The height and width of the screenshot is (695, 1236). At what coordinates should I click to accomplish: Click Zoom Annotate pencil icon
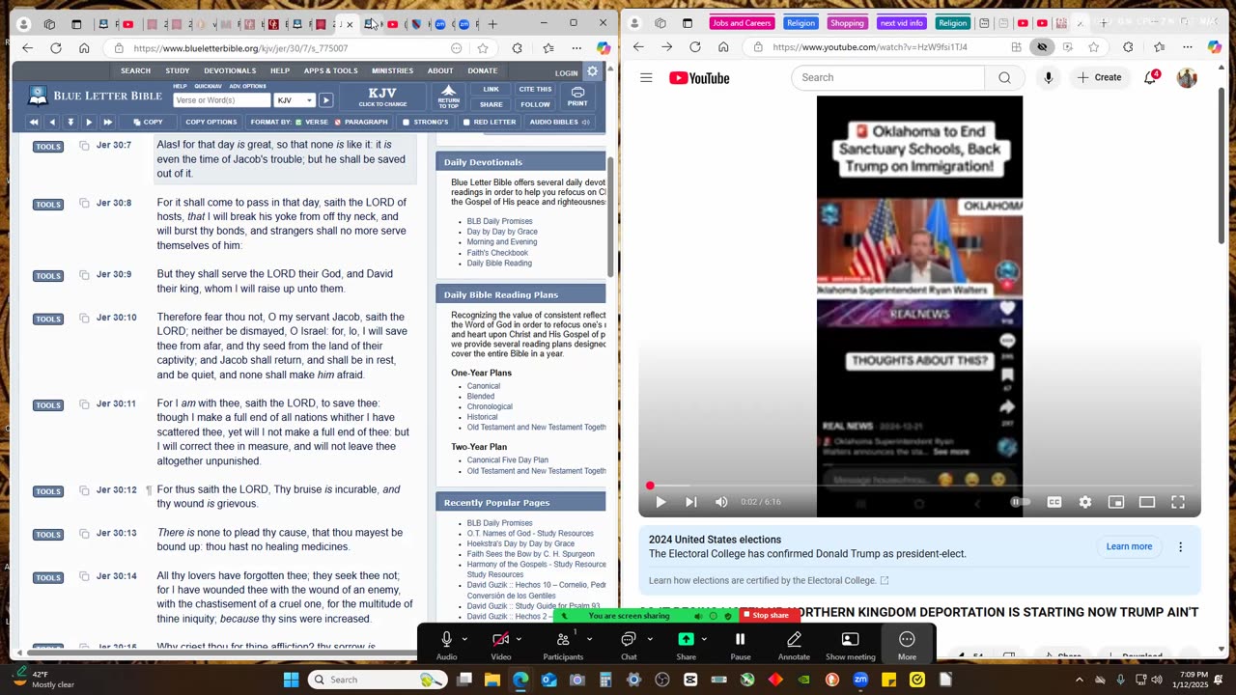coord(794,639)
